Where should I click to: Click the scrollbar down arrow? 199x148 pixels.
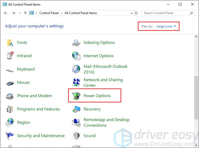click(196, 145)
